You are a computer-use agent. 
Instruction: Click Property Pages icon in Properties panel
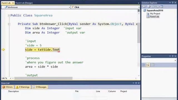point(153,65)
